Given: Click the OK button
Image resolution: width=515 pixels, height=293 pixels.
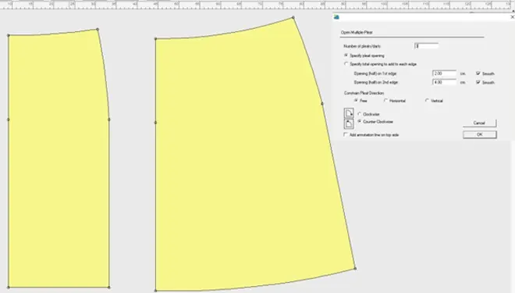Looking at the screenshot, I should tap(480, 134).
